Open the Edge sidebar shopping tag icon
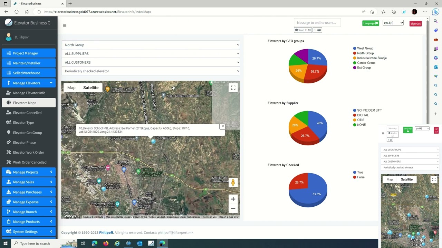This screenshot has height=248, width=442. click(436, 30)
